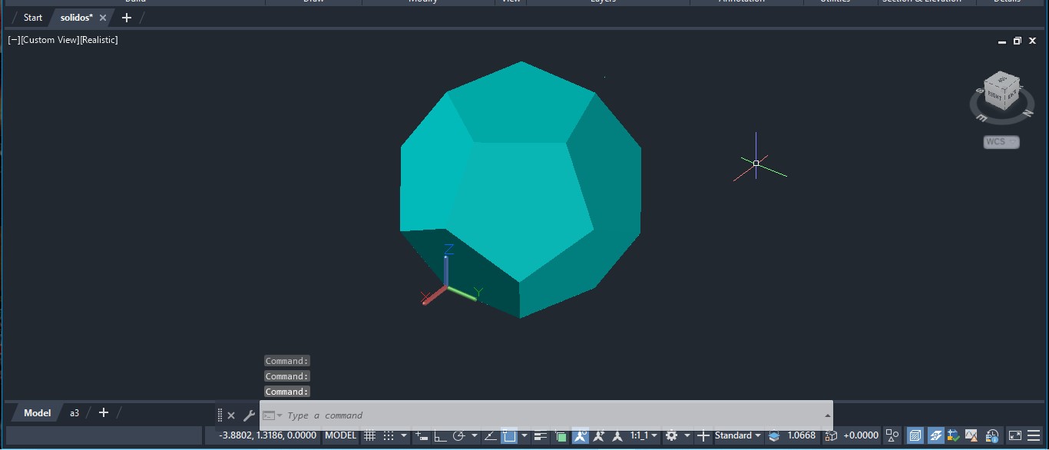The width and height of the screenshot is (1049, 450).
Task: Close the command line window
Action: pos(231,415)
